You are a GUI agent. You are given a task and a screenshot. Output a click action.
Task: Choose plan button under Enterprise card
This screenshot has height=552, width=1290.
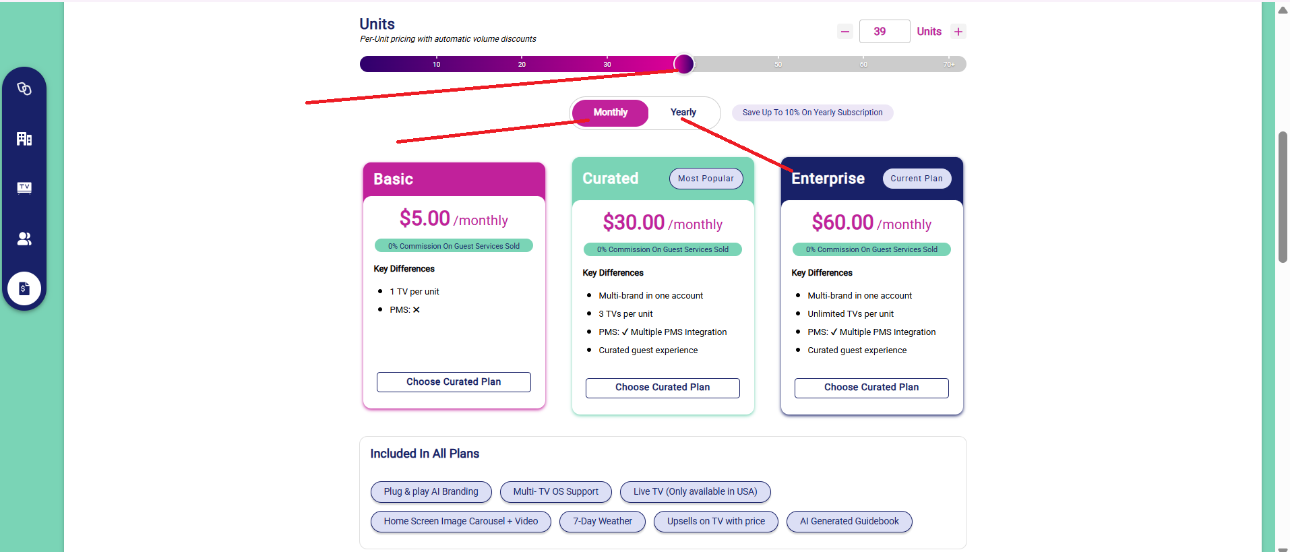click(871, 388)
